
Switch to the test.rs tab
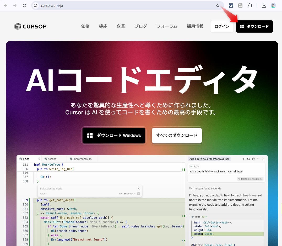coord(52,159)
